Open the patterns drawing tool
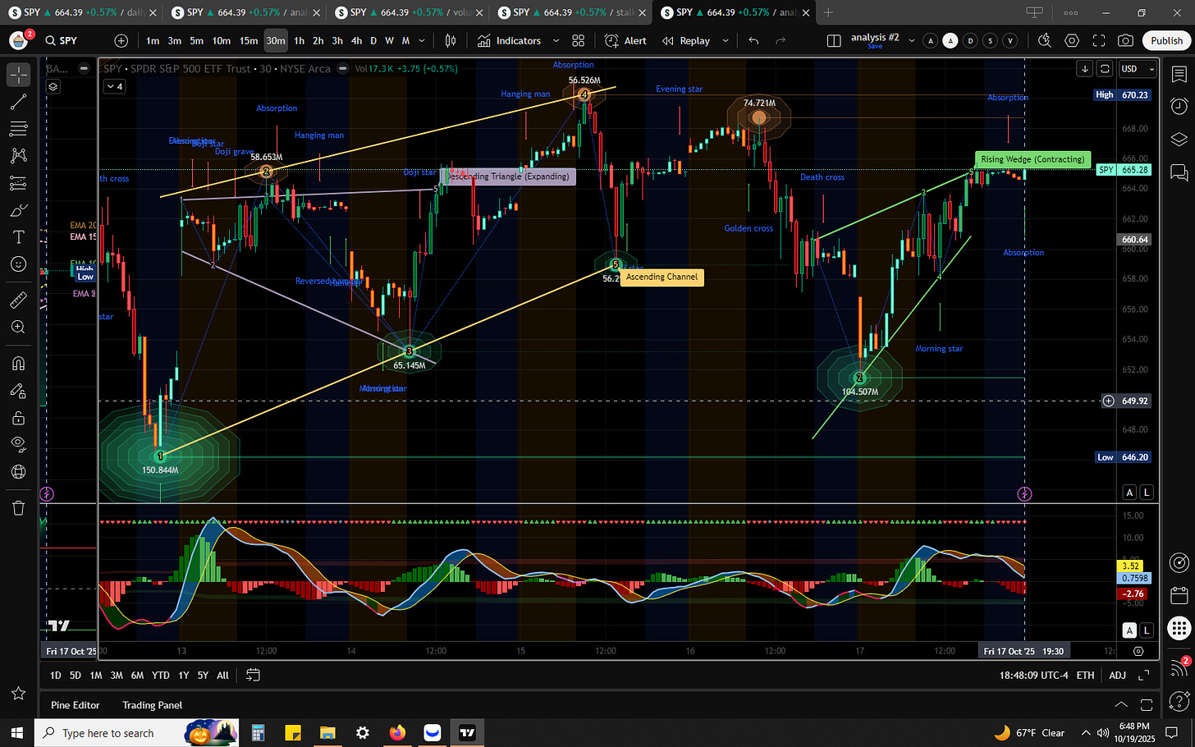This screenshot has width=1195, height=747. (18, 156)
